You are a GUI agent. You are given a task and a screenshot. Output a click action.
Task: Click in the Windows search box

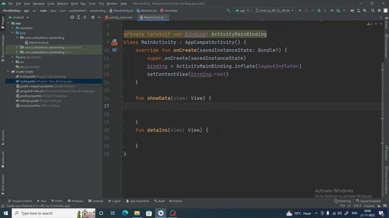[53, 213]
